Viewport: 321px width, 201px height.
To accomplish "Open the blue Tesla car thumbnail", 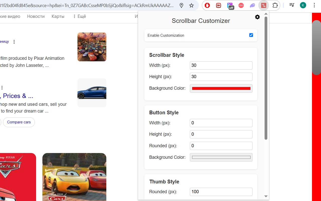I will tap(92, 93).
